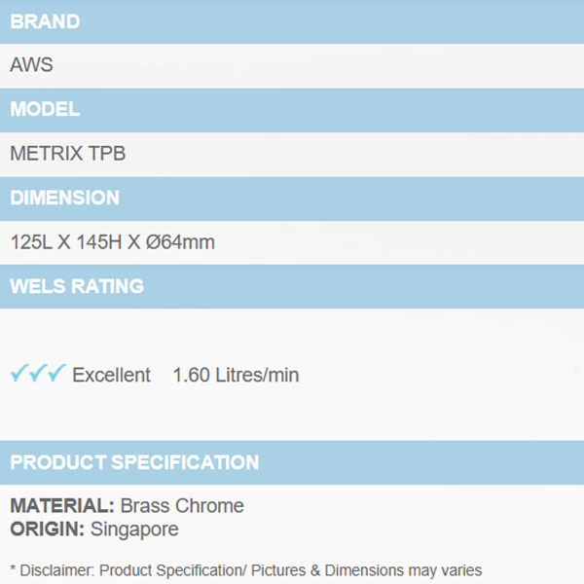Click the Singapore origin value

coord(134,529)
